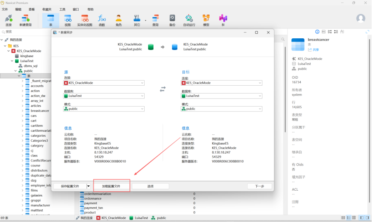This screenshot has height=222, width=372.
Task: Select the 实体化视图 toolbar icon
Action: pos(85,20)
